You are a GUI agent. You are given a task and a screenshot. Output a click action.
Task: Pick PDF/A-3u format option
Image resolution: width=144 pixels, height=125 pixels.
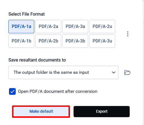pyautogui.click(x=102, y=41)
